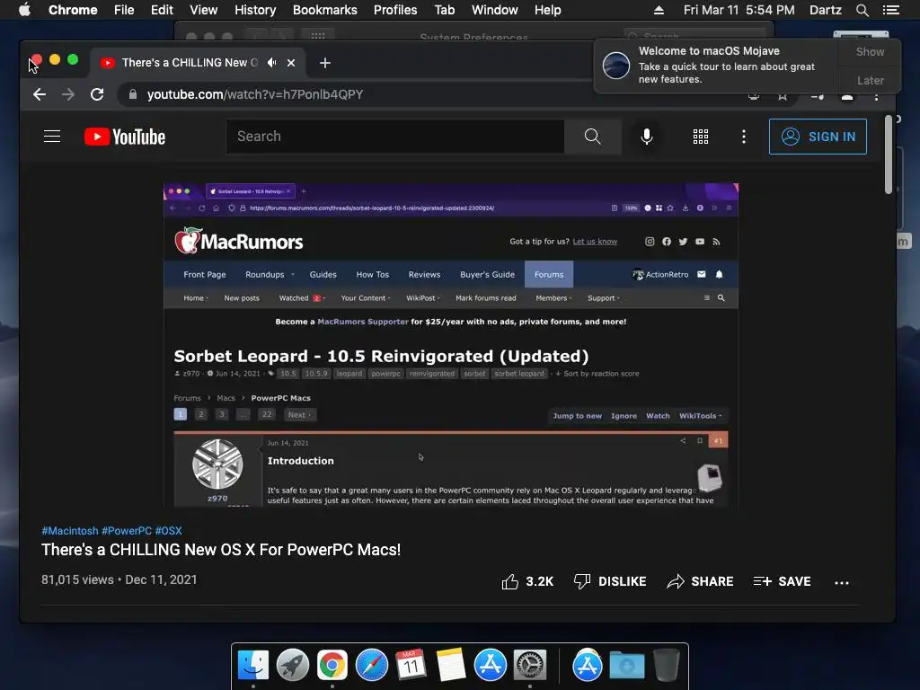The image size is (920, 690).
Task: Open the Downloads folder in Dock
Action: [x=626, y=666]
